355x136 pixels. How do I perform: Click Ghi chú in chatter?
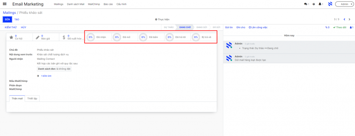(241, 27)
